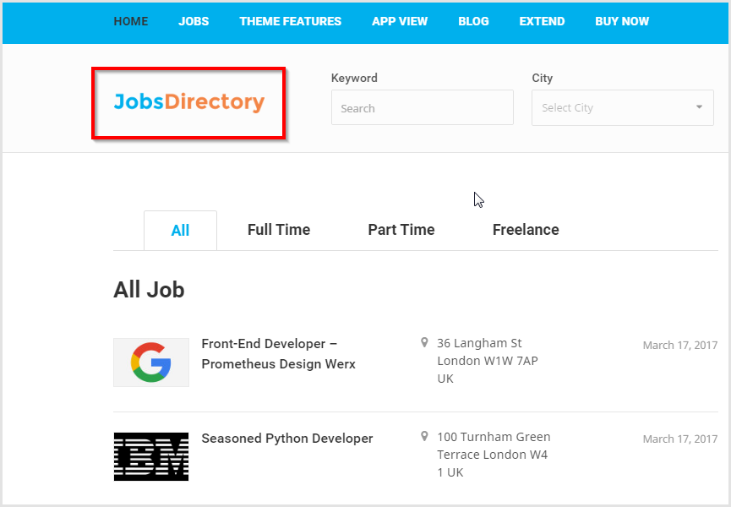Open THEME FEATURES in the top navigation

pos(291,21)
